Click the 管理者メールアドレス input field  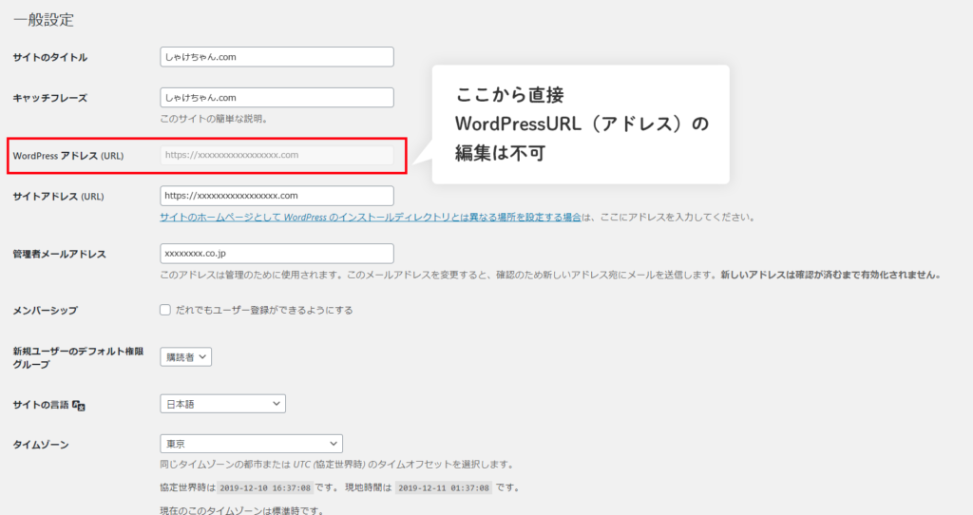point(277,254)
